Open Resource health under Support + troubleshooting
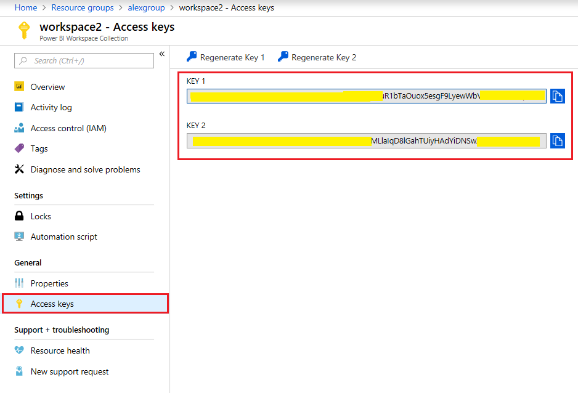 (x=18, y=350)
